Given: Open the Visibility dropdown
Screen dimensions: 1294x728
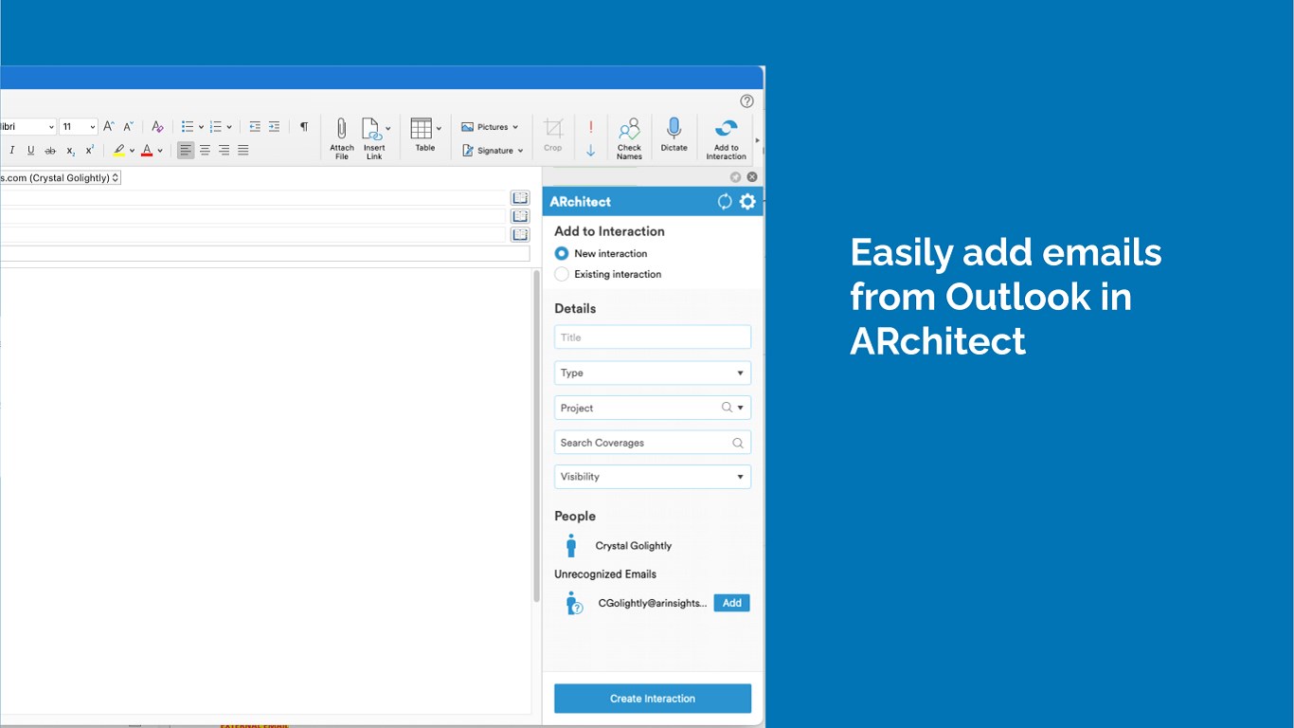Looking at the screenshot, I should click(653, 477).
